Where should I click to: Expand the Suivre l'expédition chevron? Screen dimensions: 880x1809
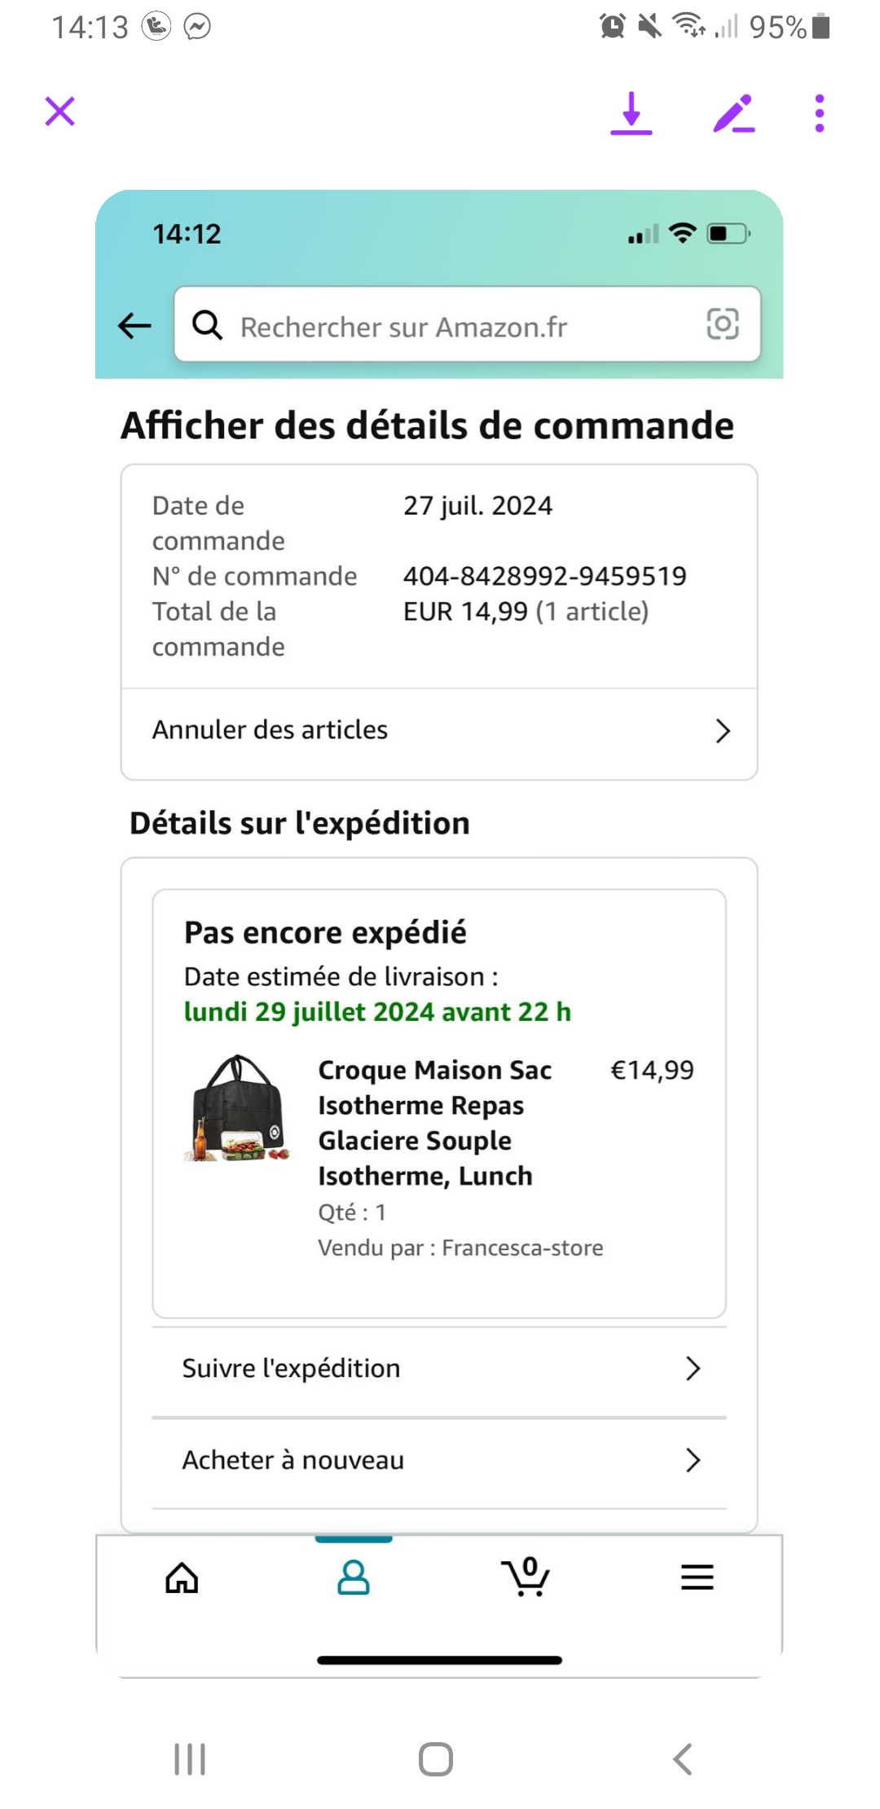pos(693,1369)
